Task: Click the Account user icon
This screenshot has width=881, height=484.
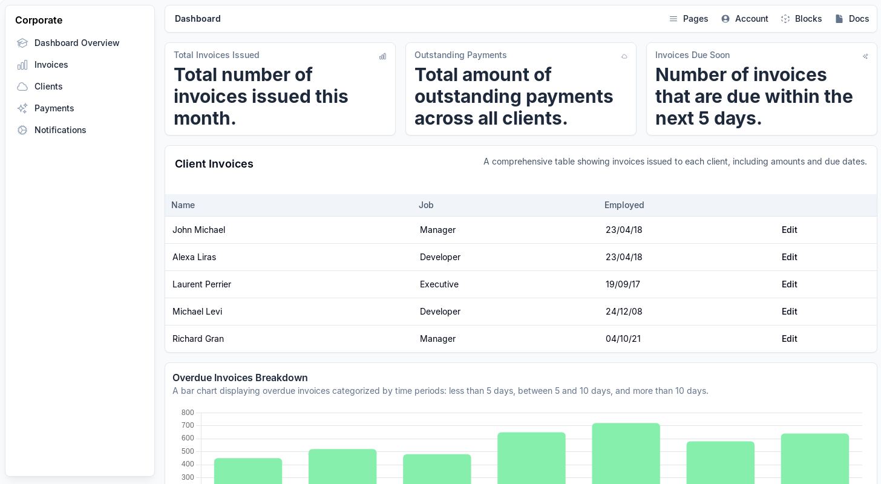Action: 725,19
